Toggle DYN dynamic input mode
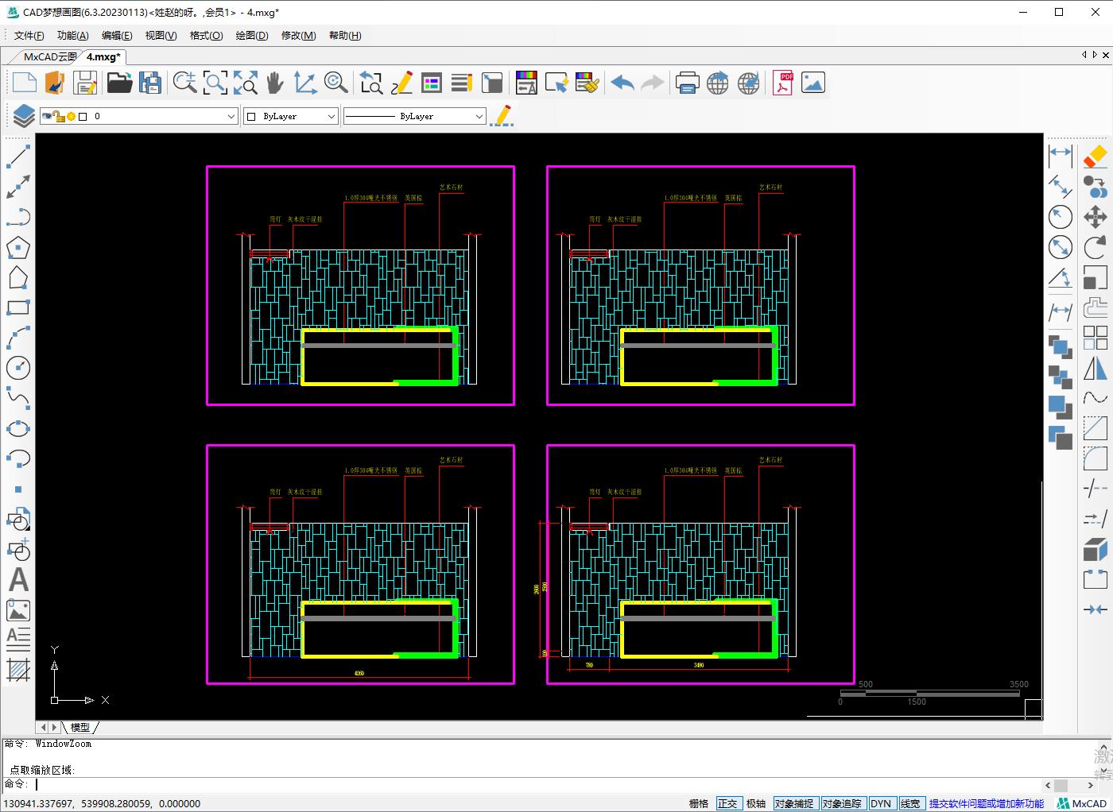 point(882,803)
